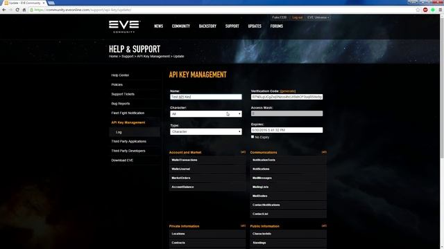The width and height of the screenshot is (444, 249).
Task: Toggle the Locations permission
Action: [207, 234]
